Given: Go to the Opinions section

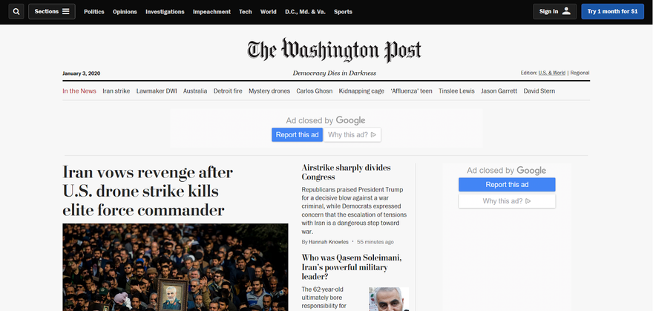Looking at the screenshot, I should click(x=125, y=12).
